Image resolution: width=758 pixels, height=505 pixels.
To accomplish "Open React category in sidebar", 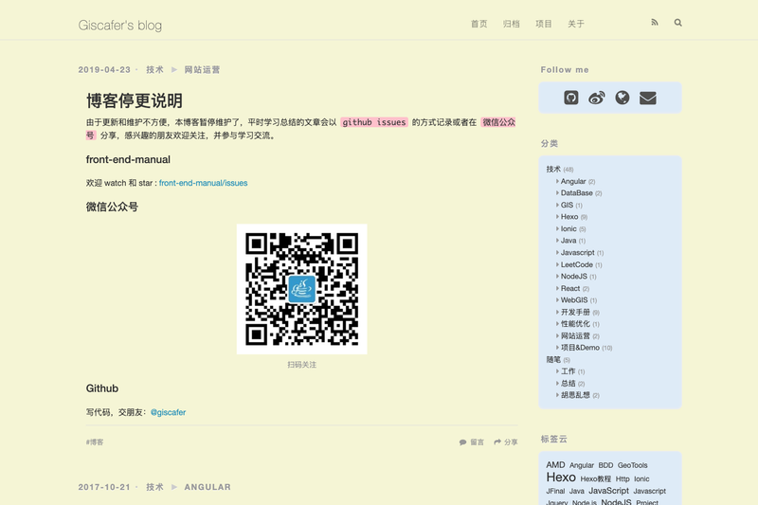I will pyautogui.click(x=570, y=288).
